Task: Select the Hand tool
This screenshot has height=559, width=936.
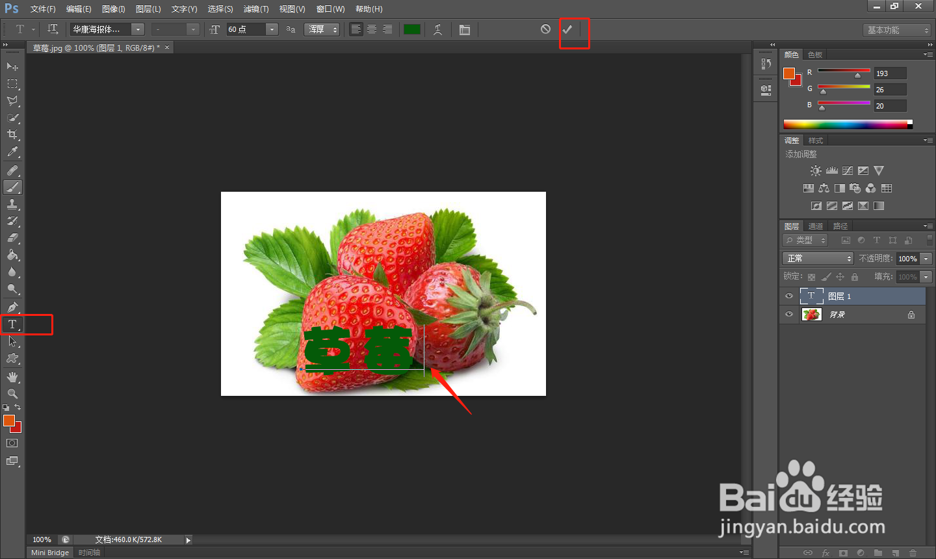Action: tap(12, 377)
